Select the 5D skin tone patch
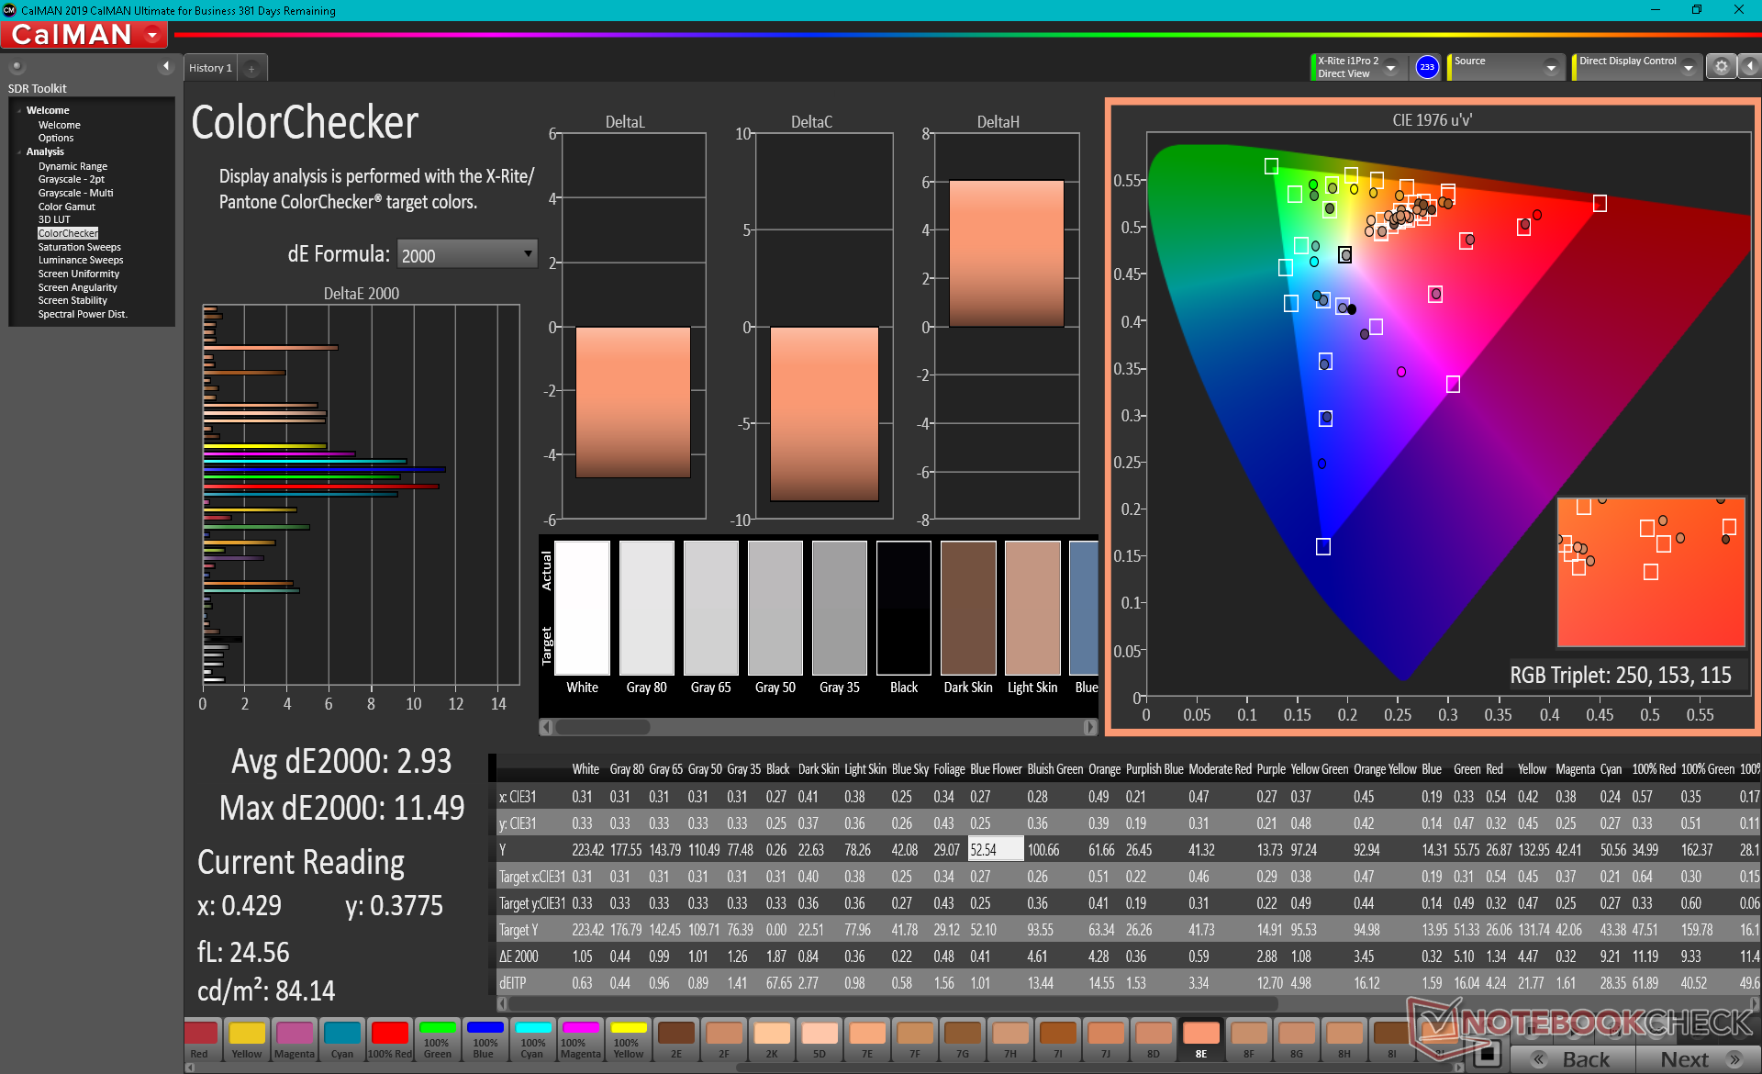The width and height of the screenshot is (1762, 1074). pos(820,1039)
